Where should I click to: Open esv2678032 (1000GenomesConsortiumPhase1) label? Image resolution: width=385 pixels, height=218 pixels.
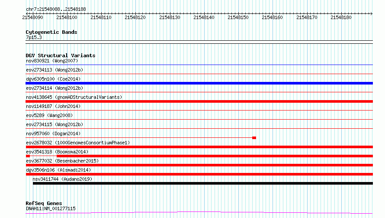click(78, 143)
